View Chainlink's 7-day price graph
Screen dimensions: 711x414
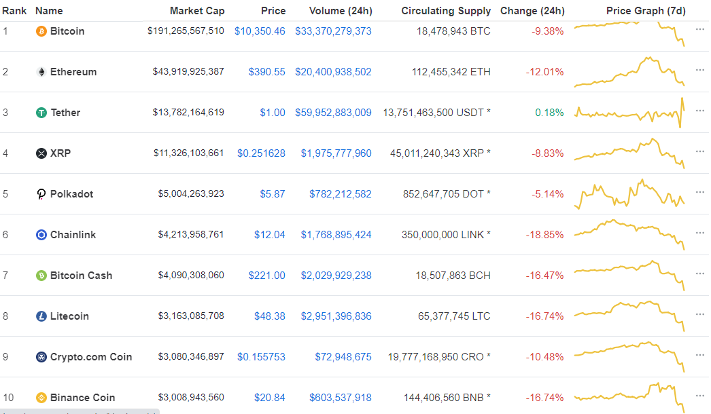pos(629,235)
